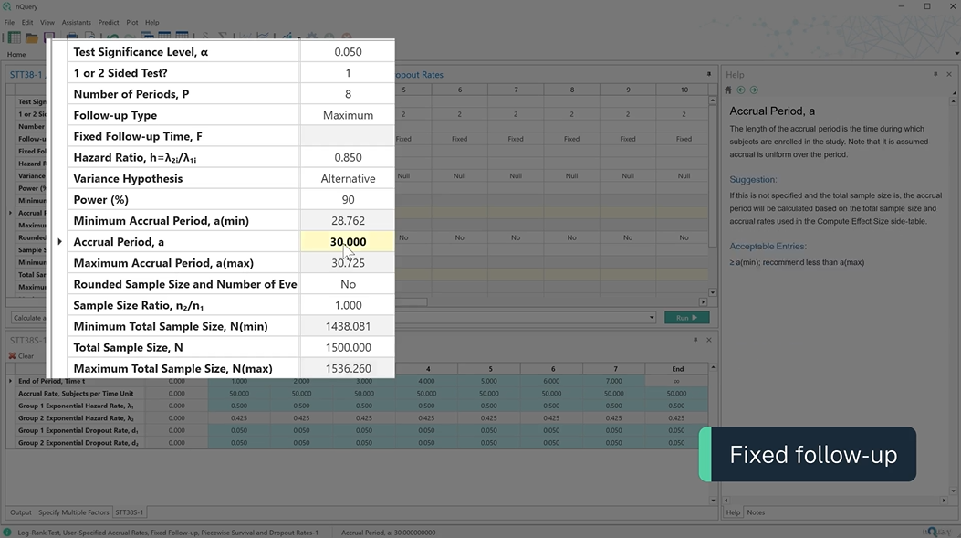Select the Output tab at the bottom
The image size is (961, 538).
(20, 512)
